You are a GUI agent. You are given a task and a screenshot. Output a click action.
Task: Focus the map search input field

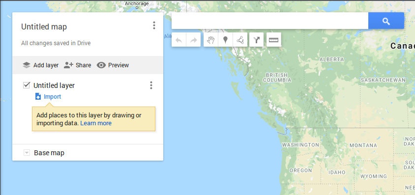tap(270, 21)
